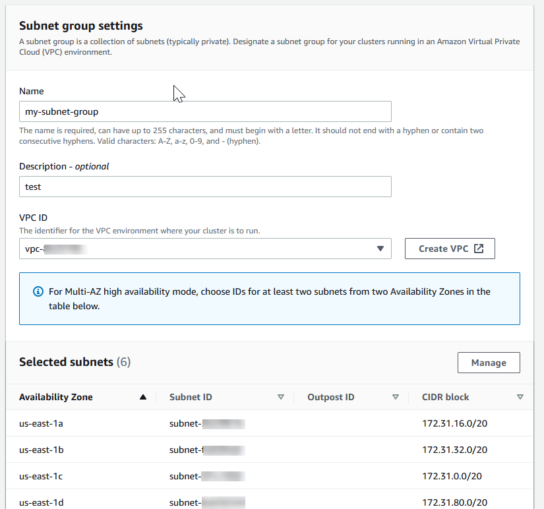Viewport: 544px width, 509px height.
Task: Click the filter icon on Outpost ID column
Action: click(396, 396)
